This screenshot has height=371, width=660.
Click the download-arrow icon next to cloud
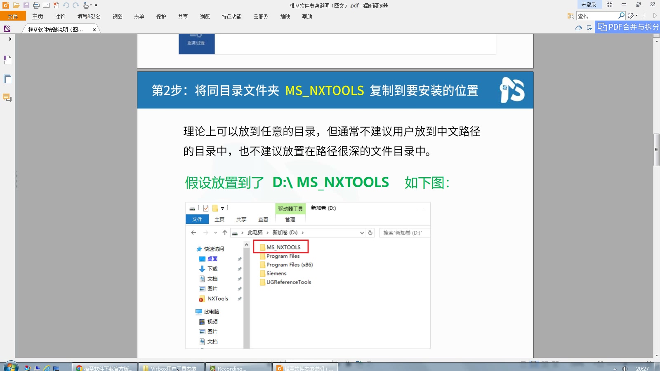coord(589,28)
